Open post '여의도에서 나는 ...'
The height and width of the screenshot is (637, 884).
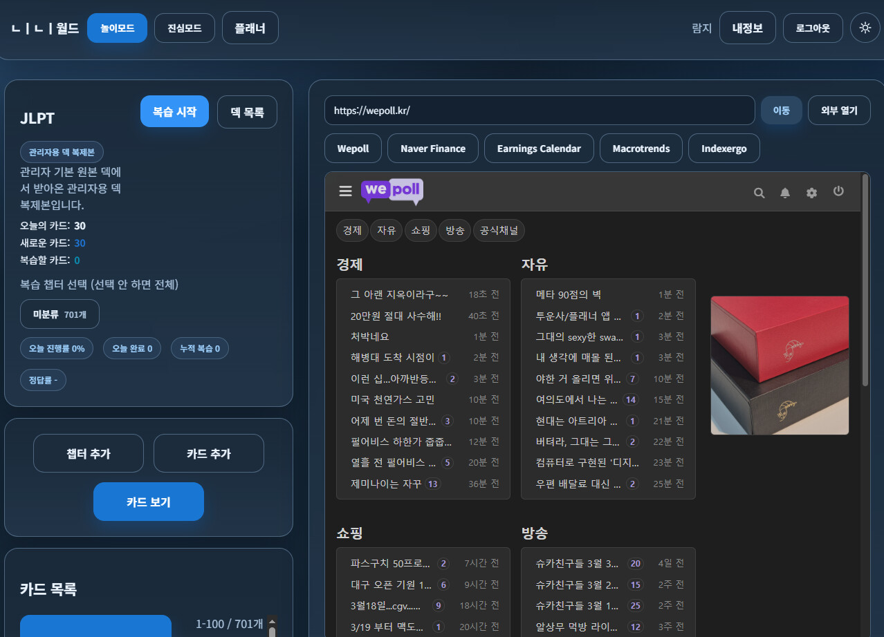click(577, 399)
